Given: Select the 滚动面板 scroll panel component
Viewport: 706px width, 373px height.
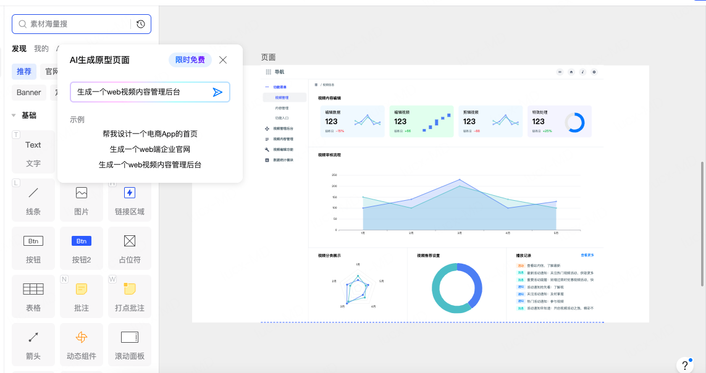Looking at the screenshot, I should pyautogui.click(x=130, y=345).
